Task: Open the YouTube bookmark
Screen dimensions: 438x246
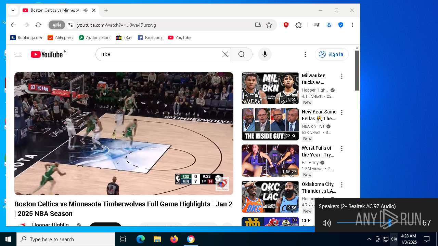Action: click(x=180, y=38)
